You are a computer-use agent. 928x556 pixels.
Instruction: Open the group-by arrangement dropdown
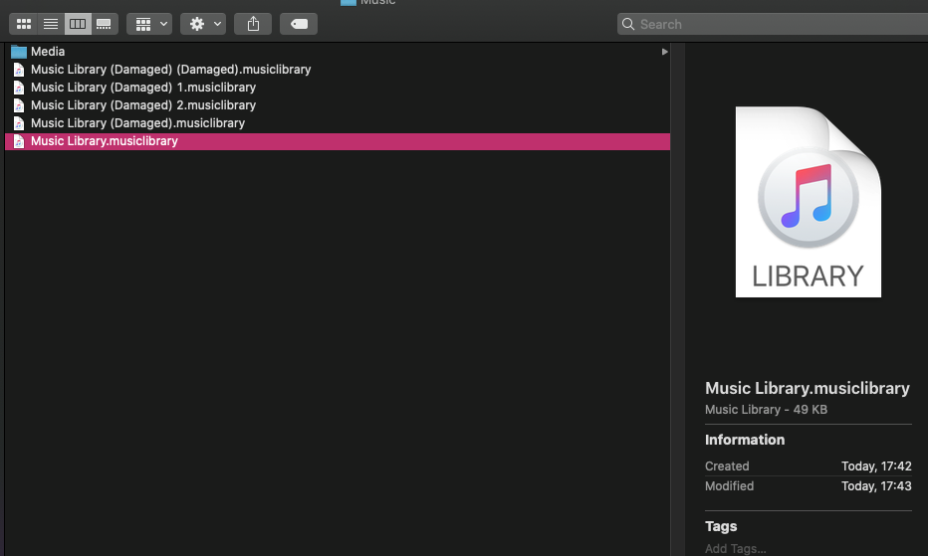click(149, 24)
